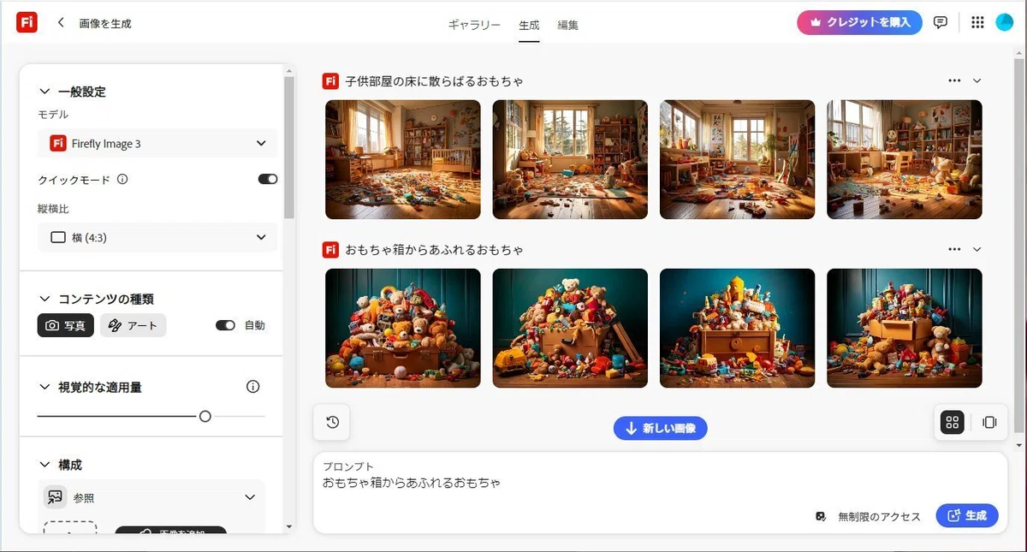Switch to grid view layout icon
This screenshot has width=1027, height=552.
(953, 422)
